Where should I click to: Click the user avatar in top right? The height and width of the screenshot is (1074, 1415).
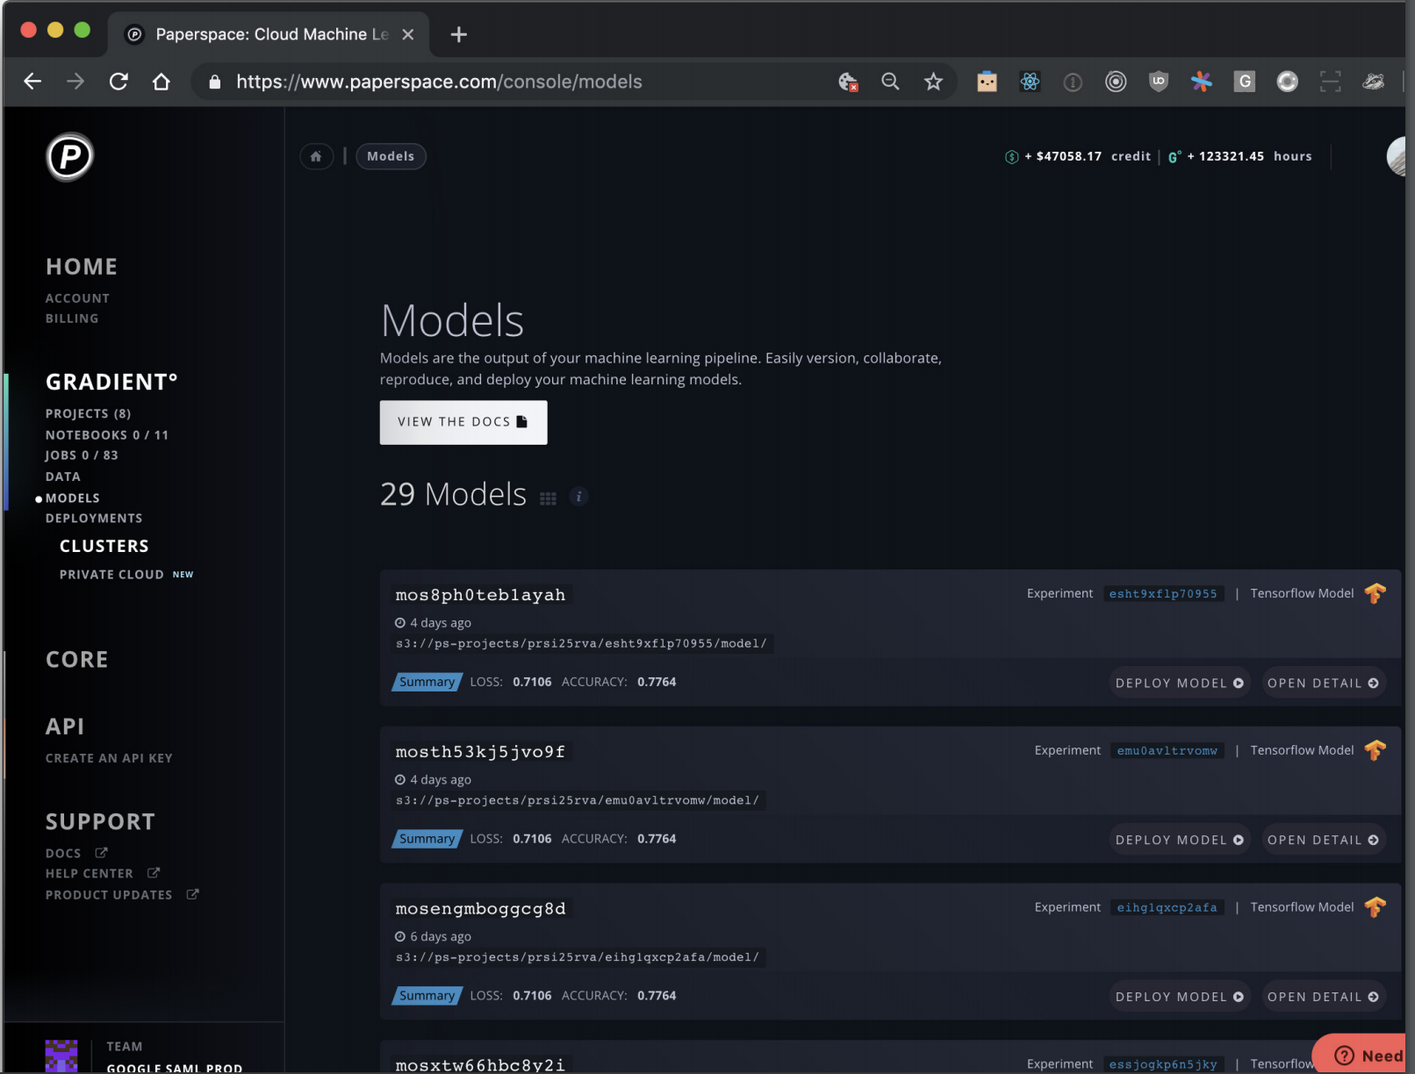point(1397,156)
